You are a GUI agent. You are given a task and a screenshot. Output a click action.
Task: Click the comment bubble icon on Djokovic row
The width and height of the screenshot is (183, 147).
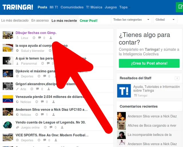click(x=45, y=76)
